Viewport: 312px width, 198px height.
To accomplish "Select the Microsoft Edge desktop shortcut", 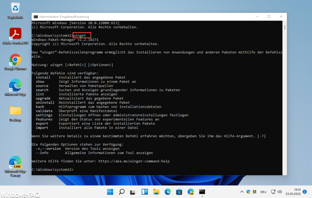I will [15, 85].
